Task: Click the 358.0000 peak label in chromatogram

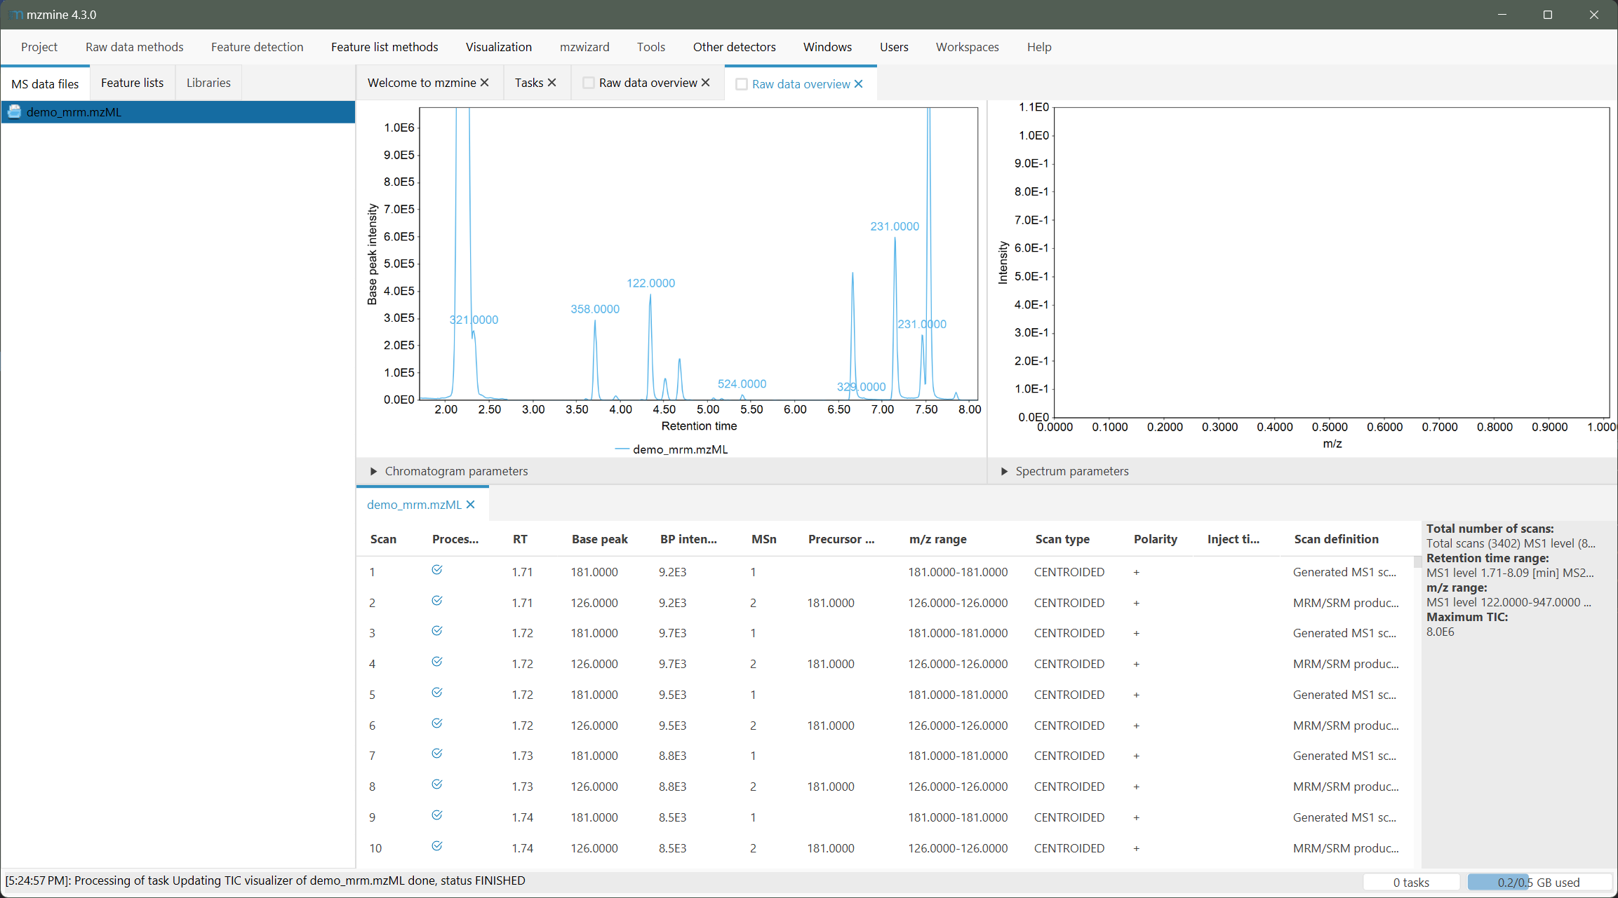Action: coord(595,309)
